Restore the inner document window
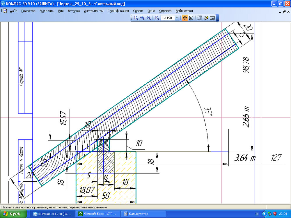Image resolution: width=291 pixels, height=218 pixels. [284, 12]
